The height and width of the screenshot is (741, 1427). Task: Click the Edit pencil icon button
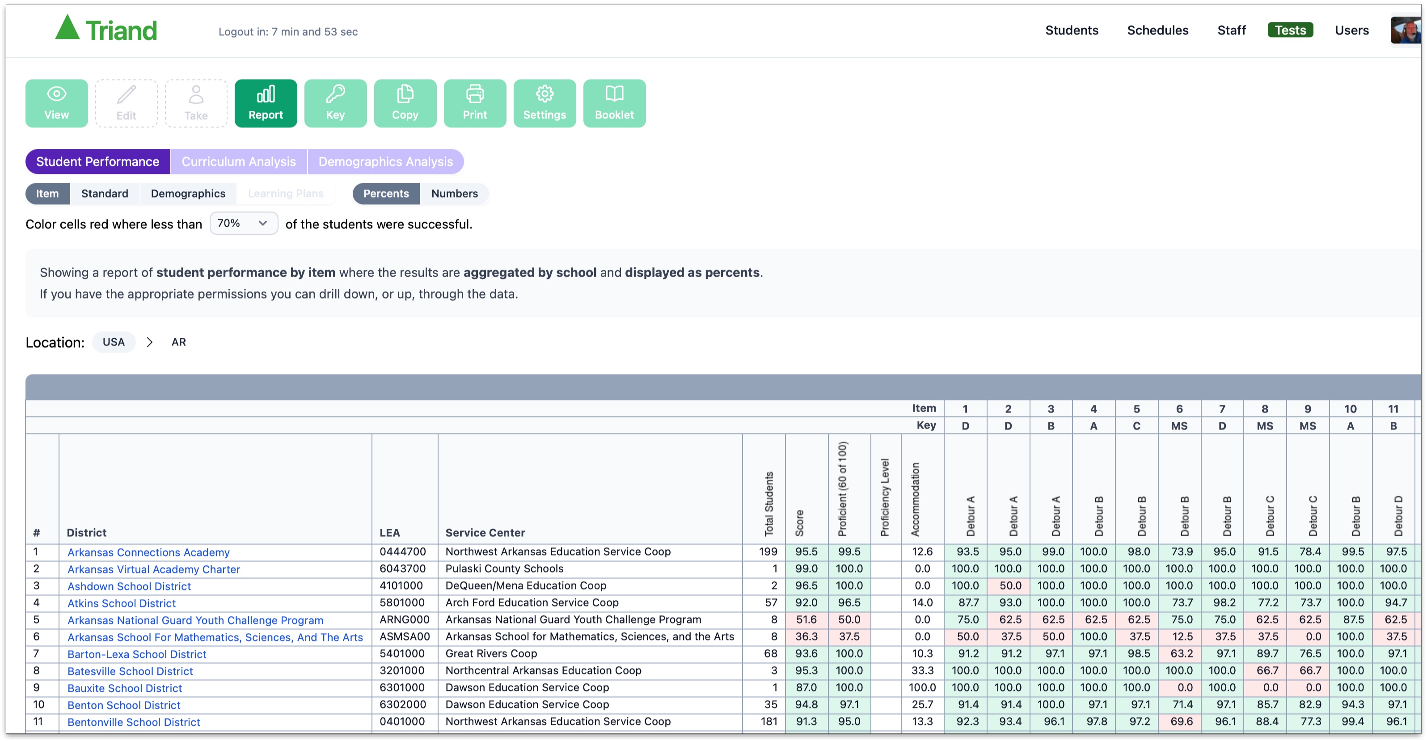click(x=127, y=103)
